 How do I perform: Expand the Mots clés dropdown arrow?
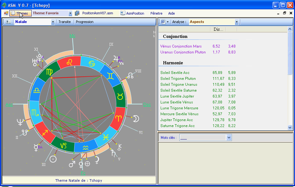tap(229, 138)
